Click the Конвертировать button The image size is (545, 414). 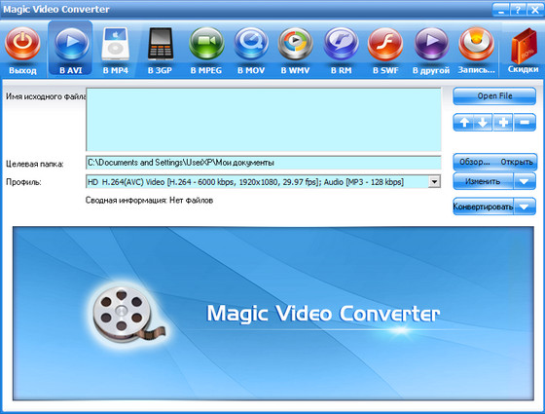coord(483,207)
